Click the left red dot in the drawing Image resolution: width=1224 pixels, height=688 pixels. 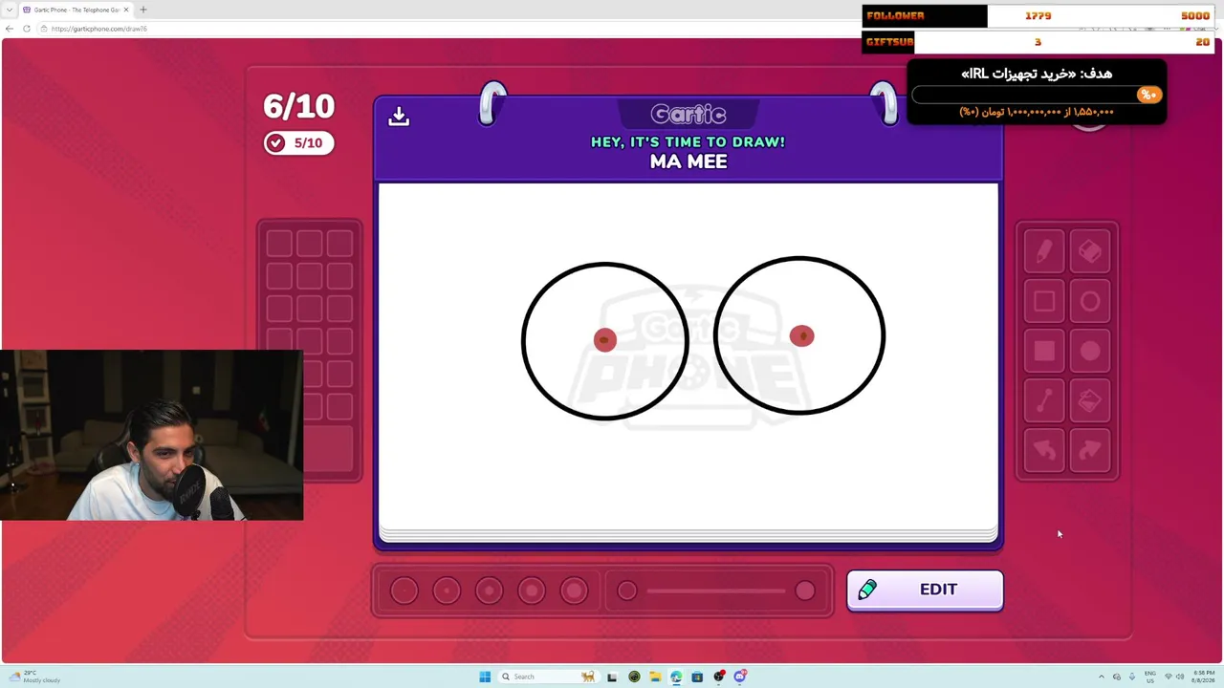(604, 340)
